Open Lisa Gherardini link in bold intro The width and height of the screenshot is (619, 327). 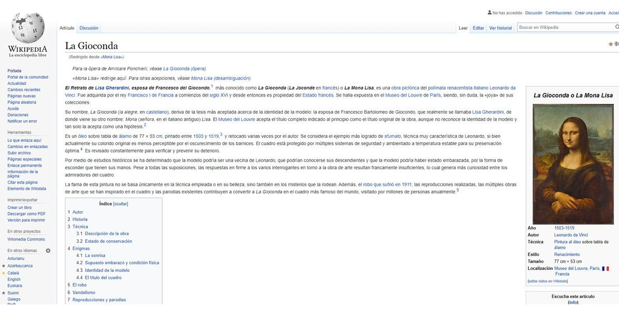tap(111, 88)
